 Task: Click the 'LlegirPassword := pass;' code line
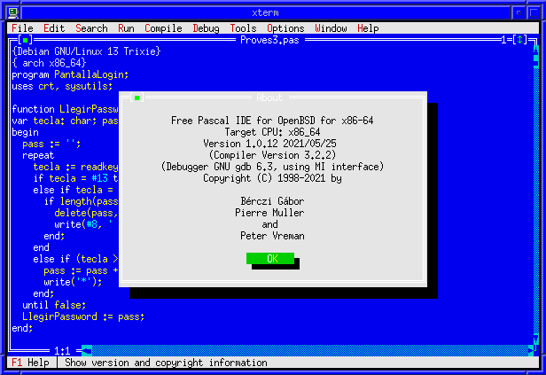tap(83, 316)
